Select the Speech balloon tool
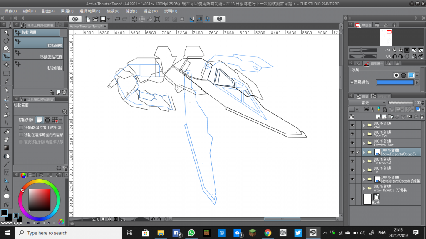The width and height of the screenshot is (426, 239). [7, 196]
